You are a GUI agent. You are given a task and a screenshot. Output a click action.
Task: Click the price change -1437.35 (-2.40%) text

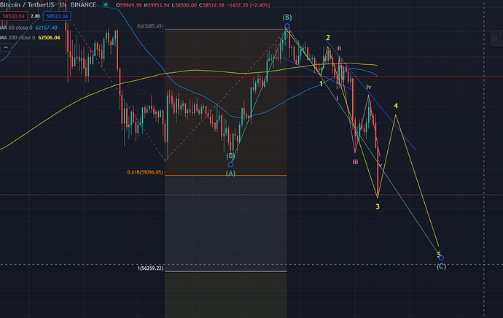(248, 5)
